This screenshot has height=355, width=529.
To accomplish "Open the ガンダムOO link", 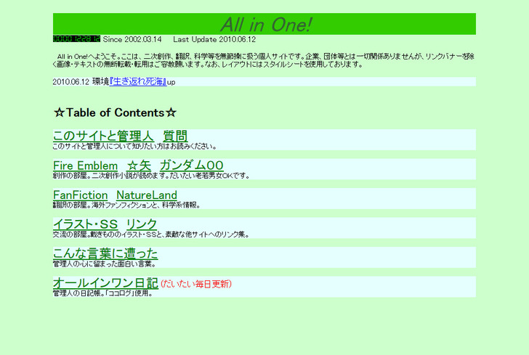I will 191,166.
